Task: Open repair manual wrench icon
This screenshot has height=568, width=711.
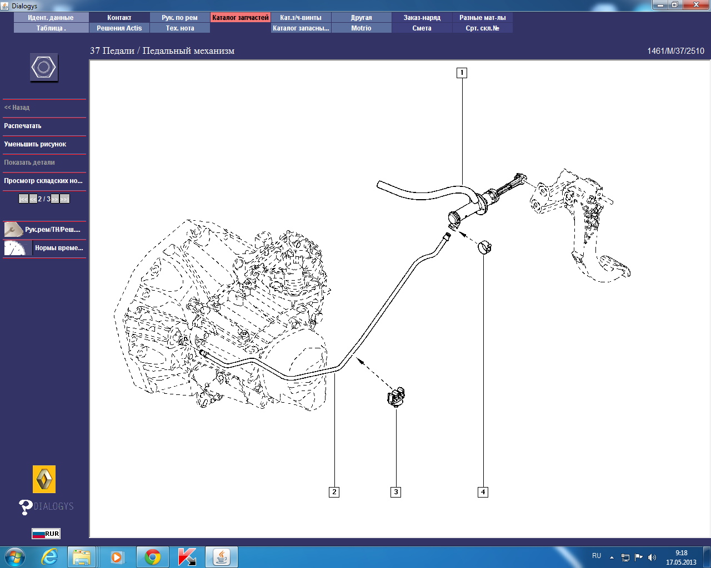Action: tap(13, 229)
